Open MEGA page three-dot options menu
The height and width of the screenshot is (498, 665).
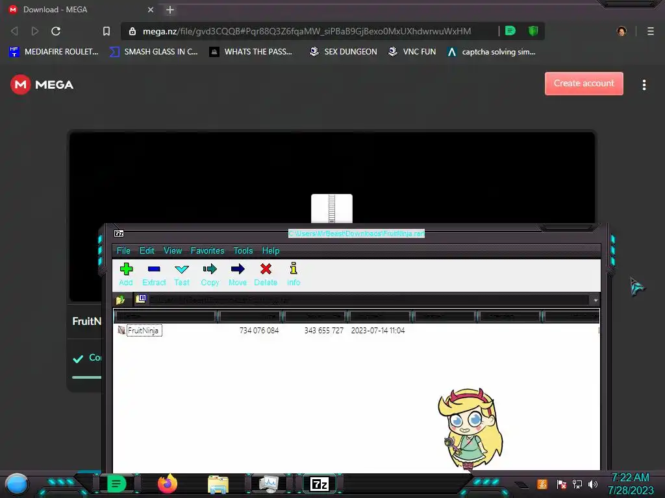click(644, 85)
